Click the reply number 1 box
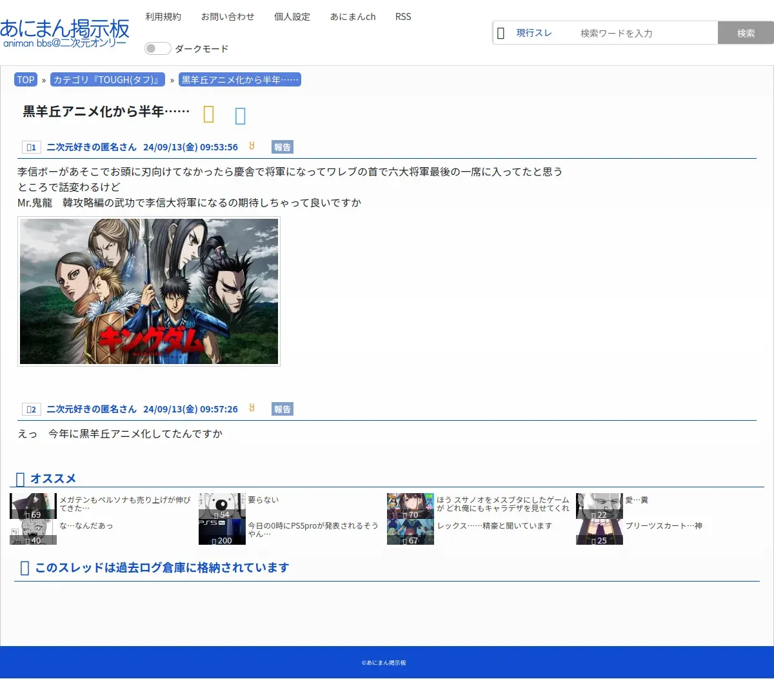The image size is (774, 679). click(31, 147)
